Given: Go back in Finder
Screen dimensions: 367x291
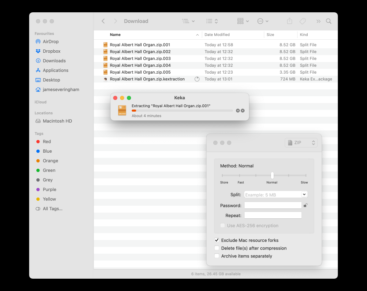Looking at the screenshot, I should pyautogui.click(x=103, y=21).
